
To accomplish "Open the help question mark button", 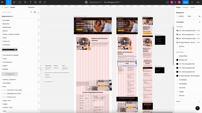I will coord(197,108).
